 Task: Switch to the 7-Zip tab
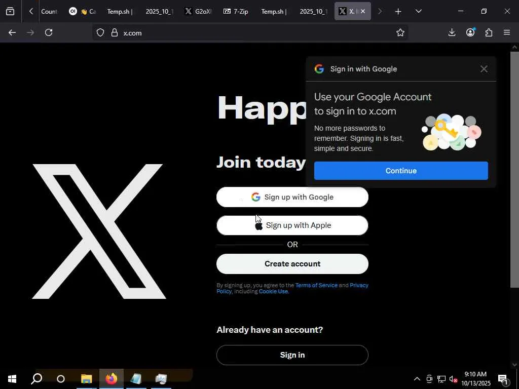(236, 12)
